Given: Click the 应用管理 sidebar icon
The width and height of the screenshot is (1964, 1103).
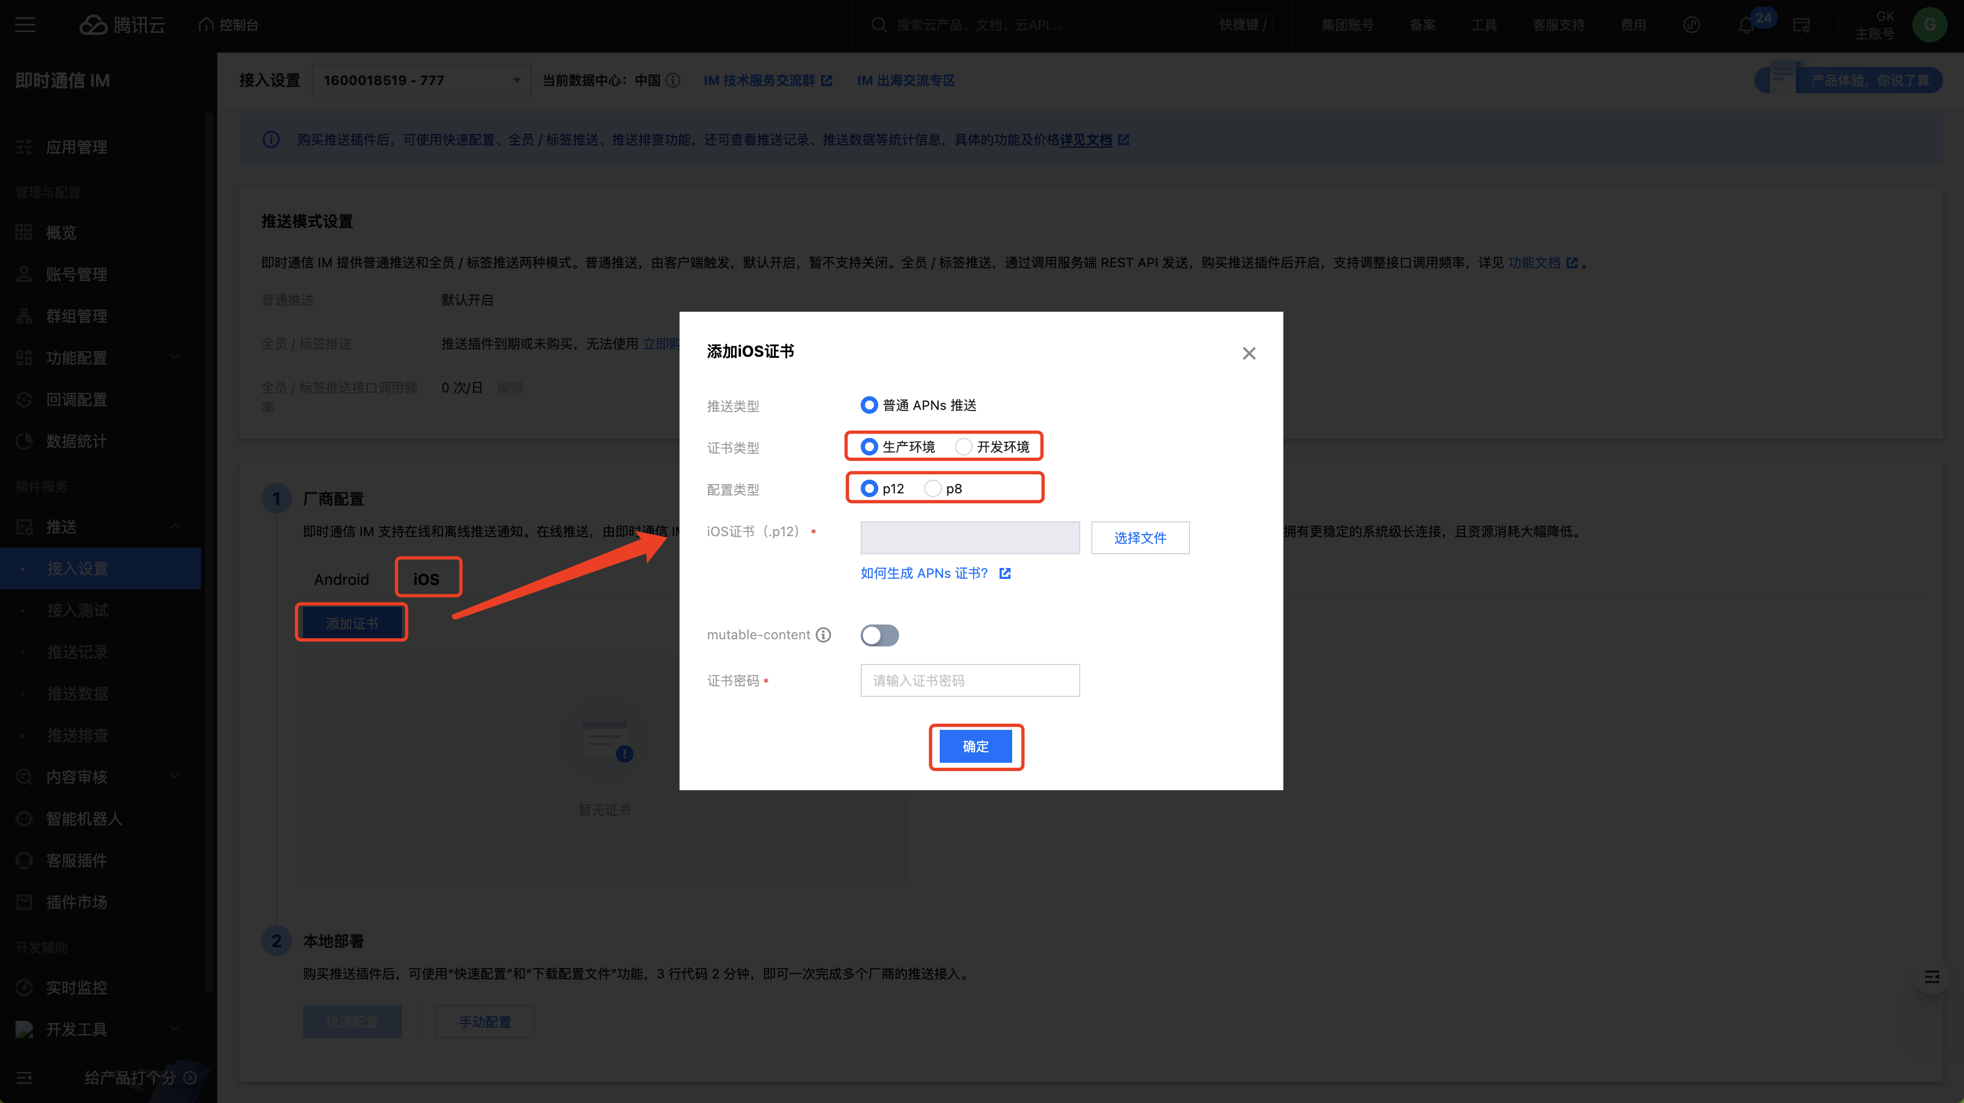Looking at the screenshot, I should point(24,147).
